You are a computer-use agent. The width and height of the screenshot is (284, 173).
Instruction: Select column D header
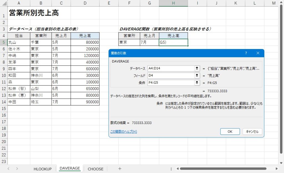(85, 3)
